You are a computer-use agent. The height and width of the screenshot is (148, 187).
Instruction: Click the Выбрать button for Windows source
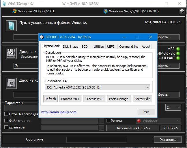(x=169, y=37)
